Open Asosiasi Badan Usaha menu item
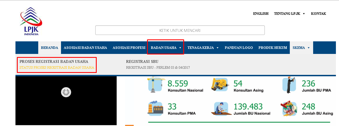Image resolution: width=339 pixels, height=126 pixels. point(85,48)
